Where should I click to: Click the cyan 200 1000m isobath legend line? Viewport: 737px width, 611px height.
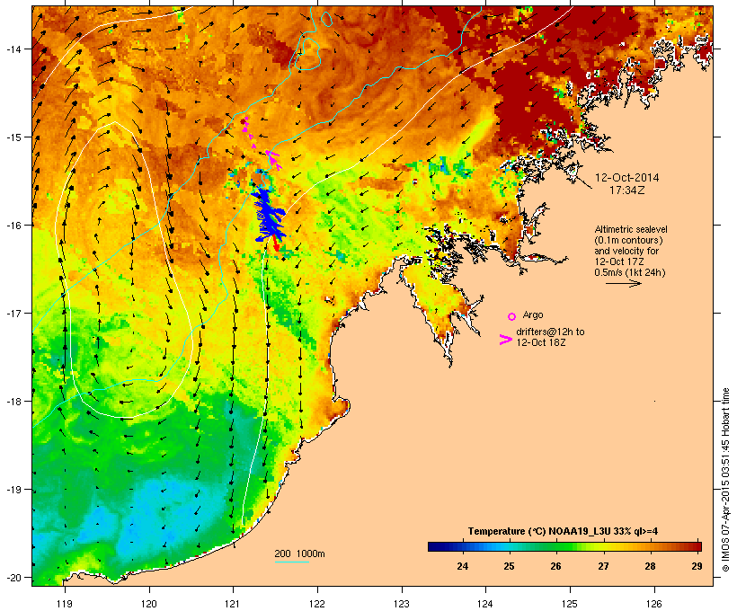[x=291, y=562]
